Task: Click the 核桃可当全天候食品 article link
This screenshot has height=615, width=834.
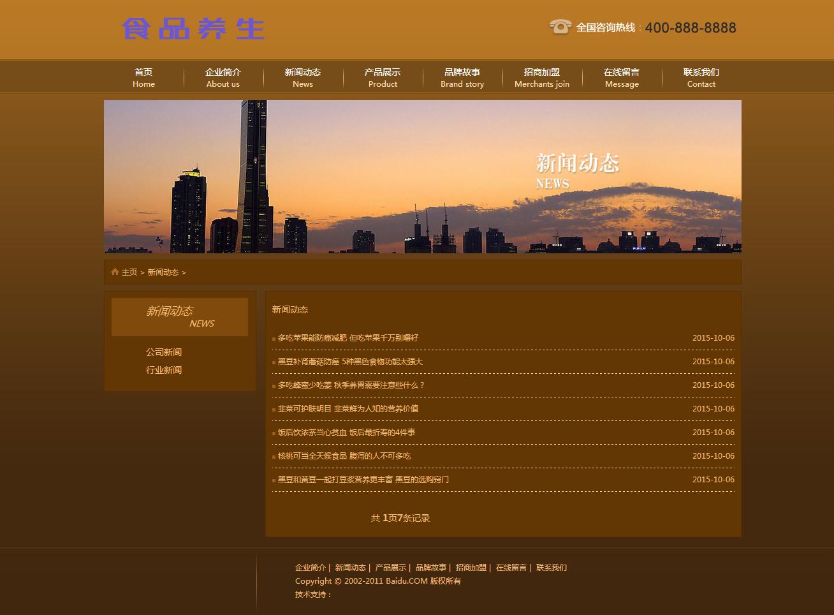Action: (344, 456)
